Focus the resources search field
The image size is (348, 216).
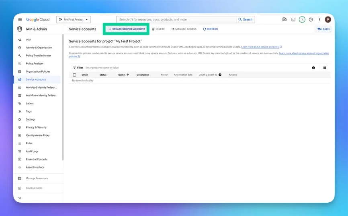click(176, 19)
